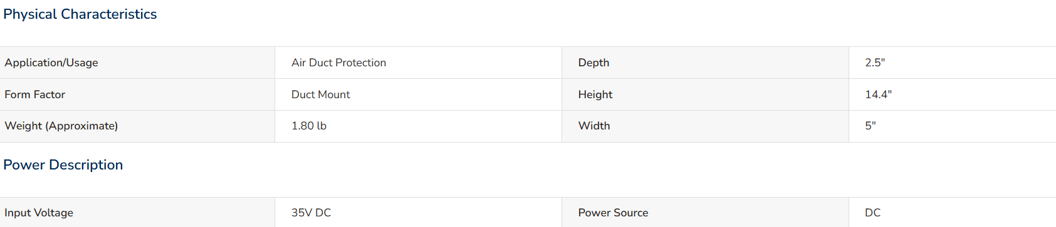
Task: Click the Input Voltage table row
Action: point(528,213)
